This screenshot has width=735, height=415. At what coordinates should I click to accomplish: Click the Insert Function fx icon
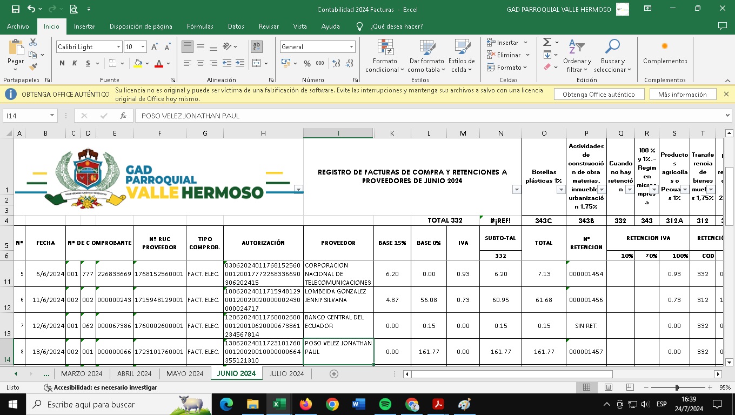[123, 116]
